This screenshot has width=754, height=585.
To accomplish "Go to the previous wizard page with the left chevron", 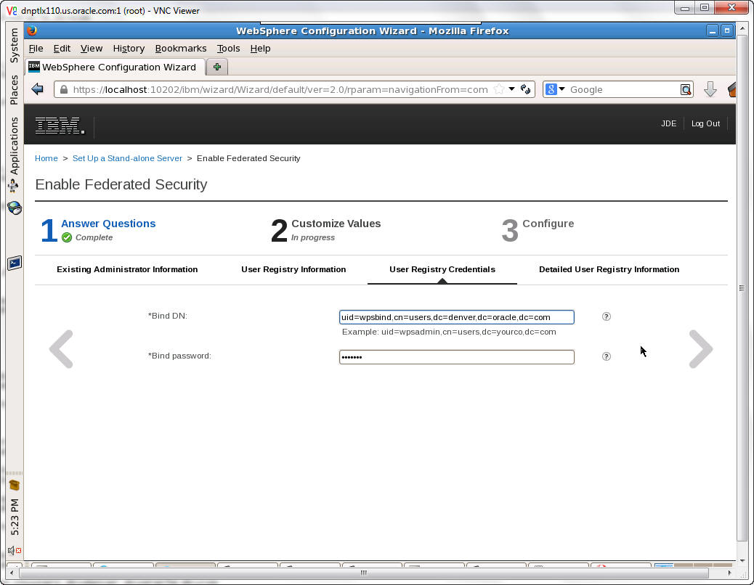I will click(x=61, y=349).
